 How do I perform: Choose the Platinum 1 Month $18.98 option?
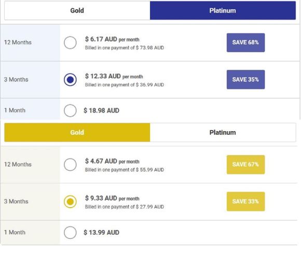click(x=70, y=110)
